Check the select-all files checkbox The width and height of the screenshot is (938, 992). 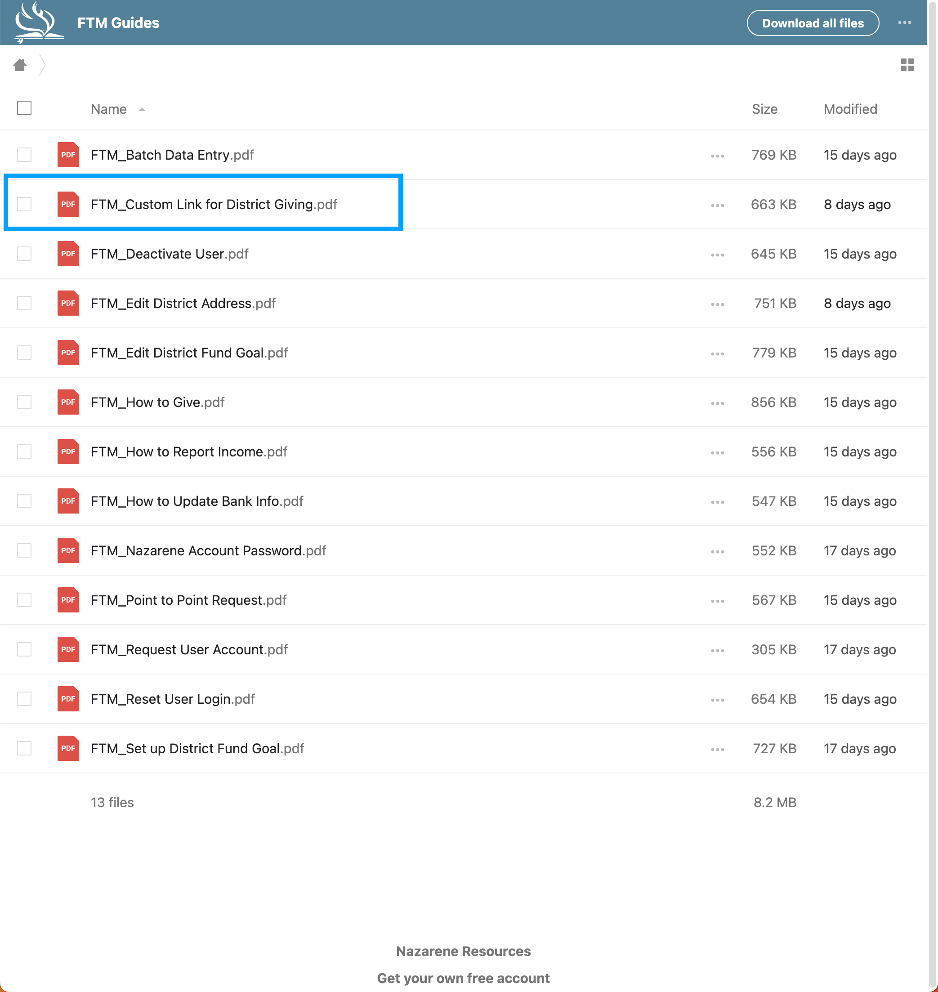point(24,108)
